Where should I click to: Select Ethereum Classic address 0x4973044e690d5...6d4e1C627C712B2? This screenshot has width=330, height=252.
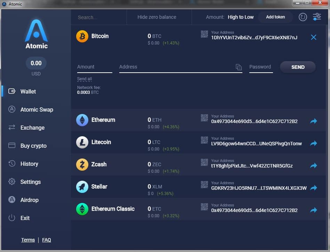254,210
